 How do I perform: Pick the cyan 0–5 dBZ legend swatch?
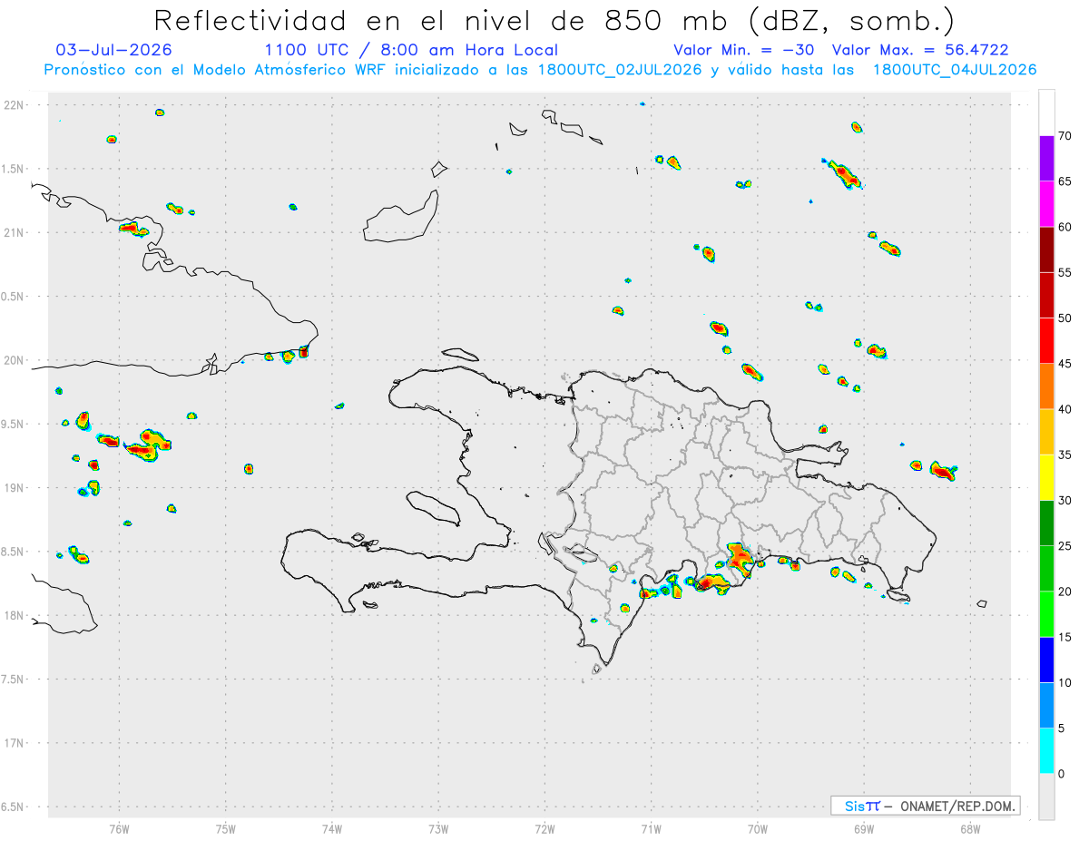(x=1046, y=751)
